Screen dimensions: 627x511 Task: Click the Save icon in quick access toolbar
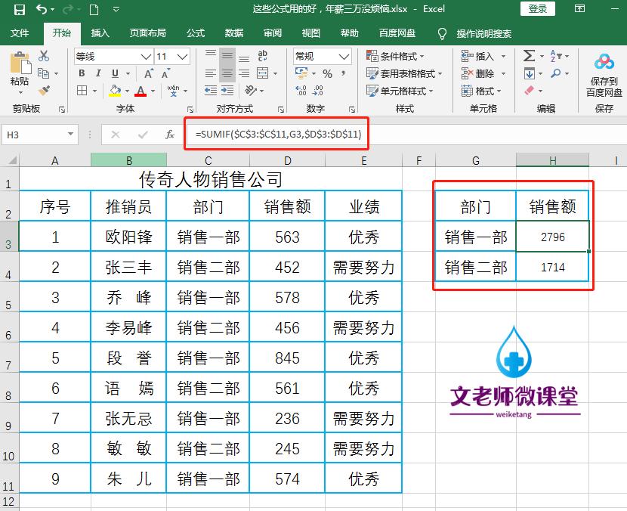[18, 9]
